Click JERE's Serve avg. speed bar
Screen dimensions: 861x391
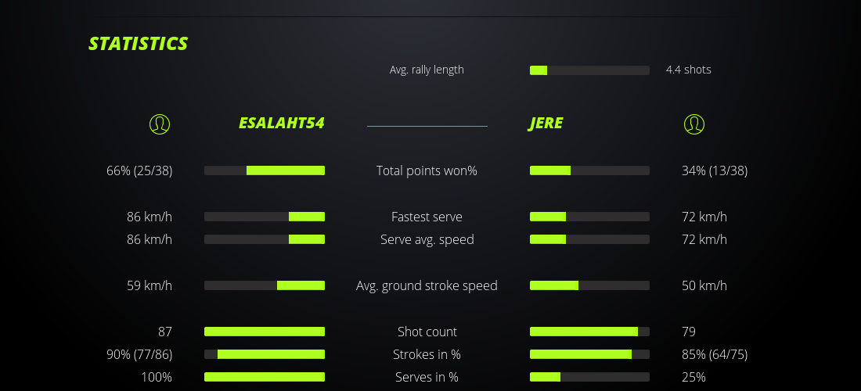point(589,239)
